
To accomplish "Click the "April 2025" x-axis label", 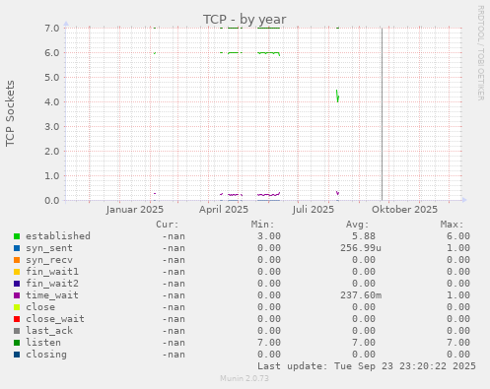I will [x=224, y=210].
